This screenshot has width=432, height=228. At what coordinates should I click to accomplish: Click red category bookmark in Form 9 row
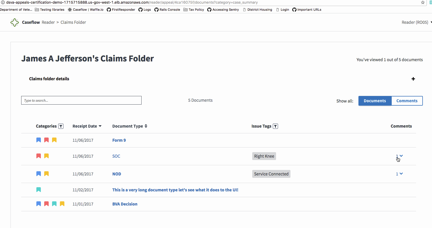click(x=46, y=140)
